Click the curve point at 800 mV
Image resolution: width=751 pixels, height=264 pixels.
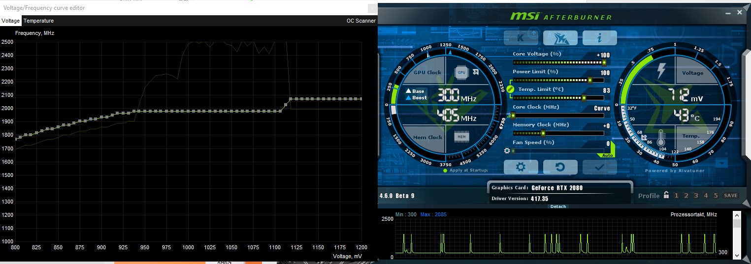(x=16, y=139)
